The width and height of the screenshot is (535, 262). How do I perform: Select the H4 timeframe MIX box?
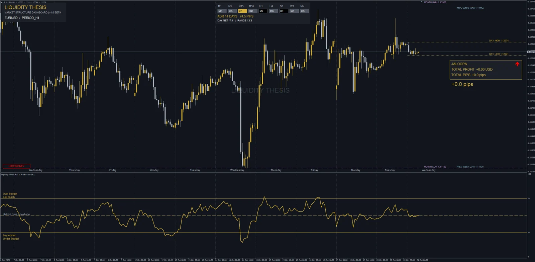pos(274,11)
